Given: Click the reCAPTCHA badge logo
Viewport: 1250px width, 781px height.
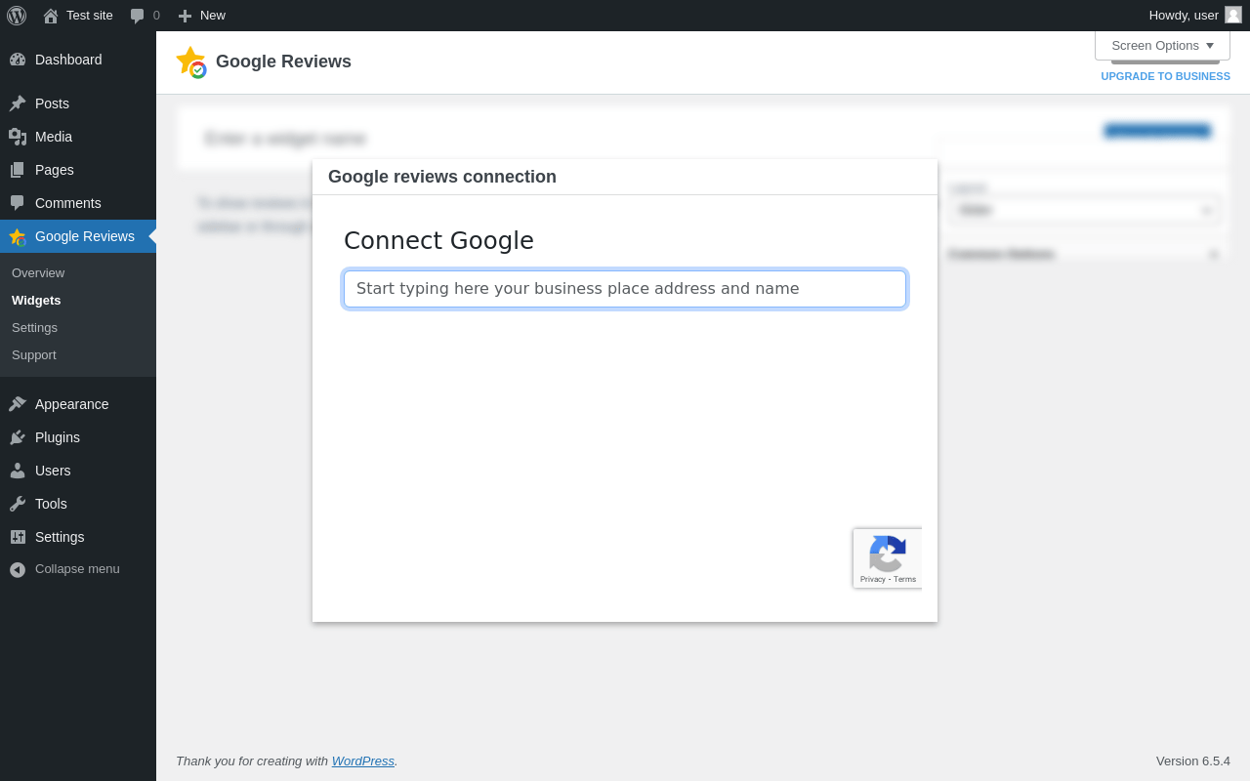Looking at the screenshot, I should pyautogui.click(x=888, y=554).
